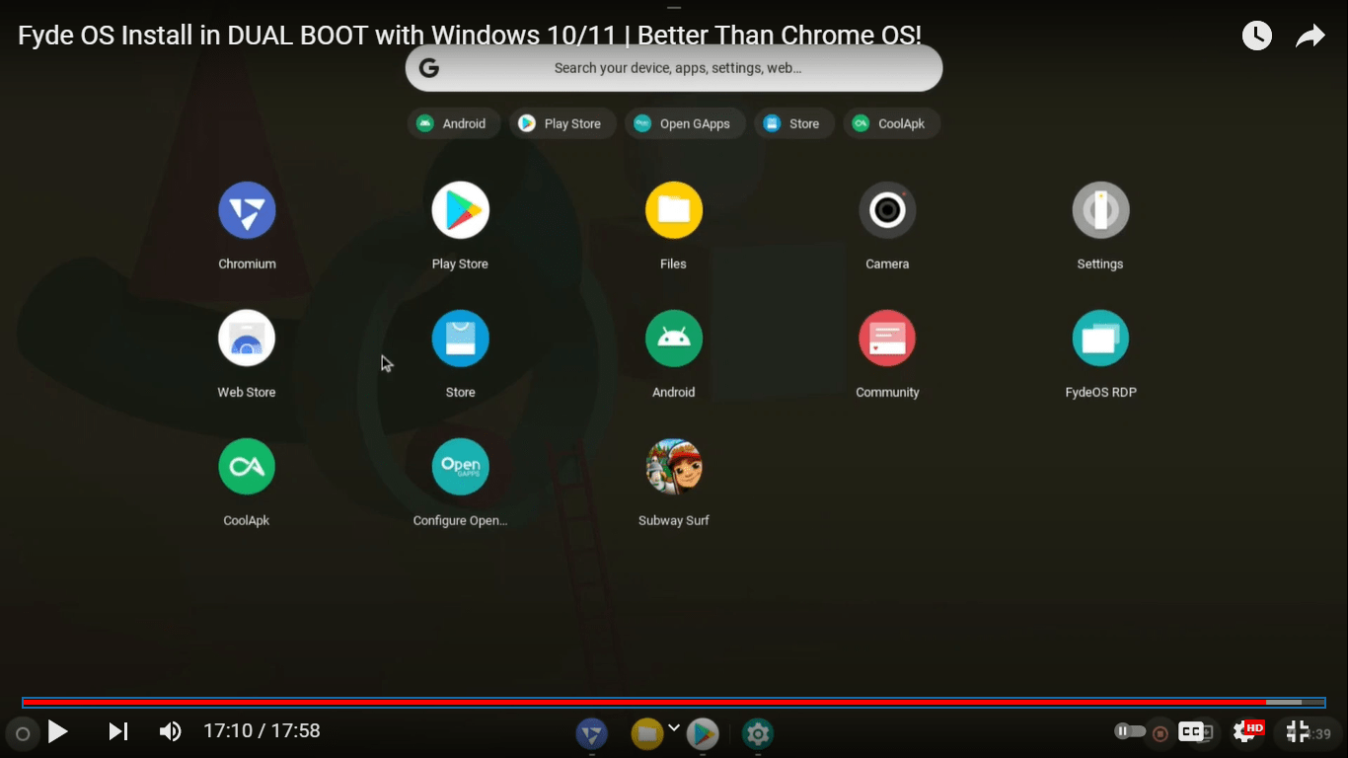The height and width of the screenshot is (758, 1348).
Task: Click the Watch later clock icon
Action: coord(1256,37)
